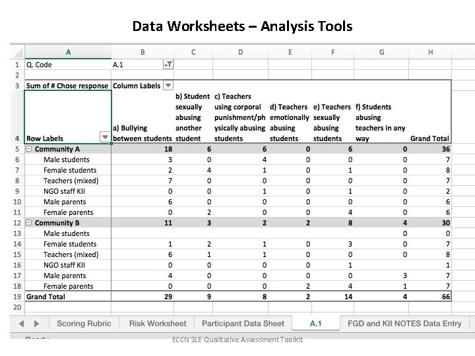The height and width of the screenshot is (356, 475).
Task: Open the Q. Code filter dropdown in cell B1
Action: coord(168,65)
